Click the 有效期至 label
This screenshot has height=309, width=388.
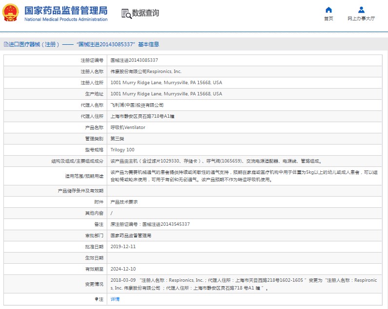tap(94, 269)
